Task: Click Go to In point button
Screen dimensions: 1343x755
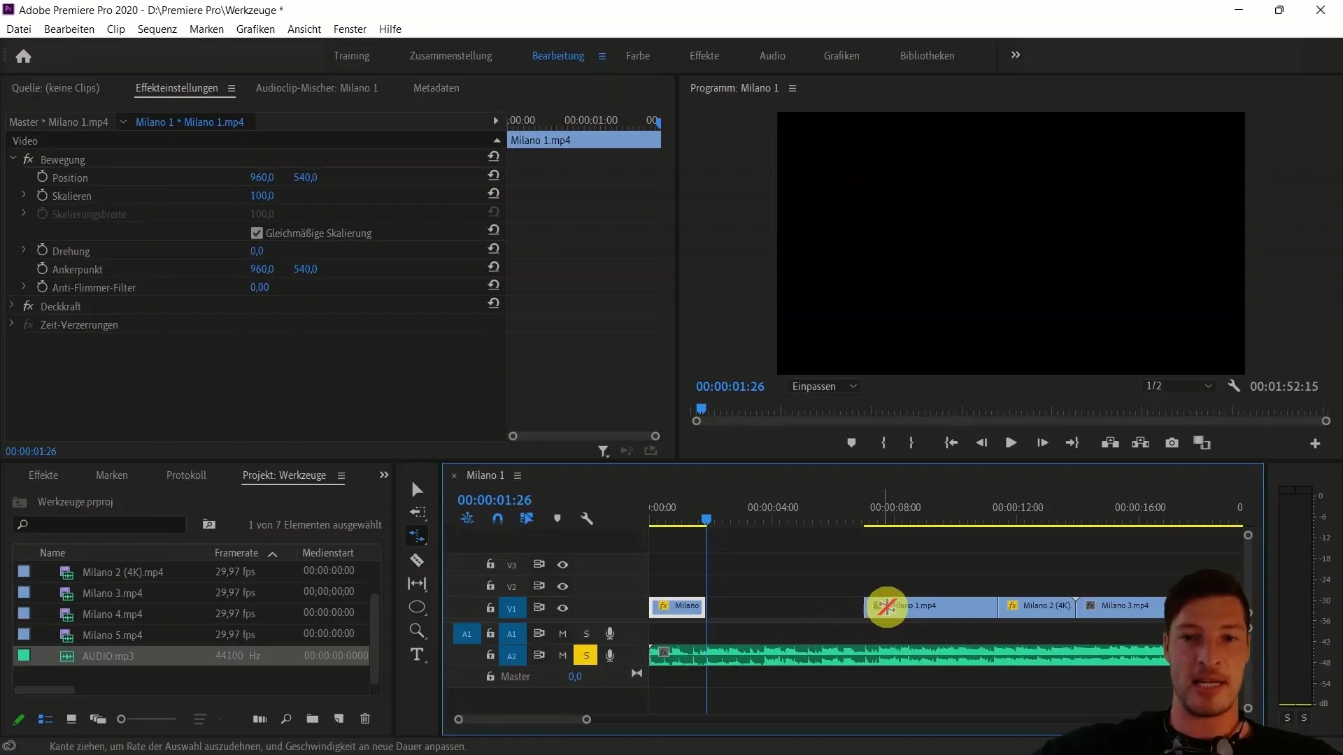Action: click(x=951, y=443)
